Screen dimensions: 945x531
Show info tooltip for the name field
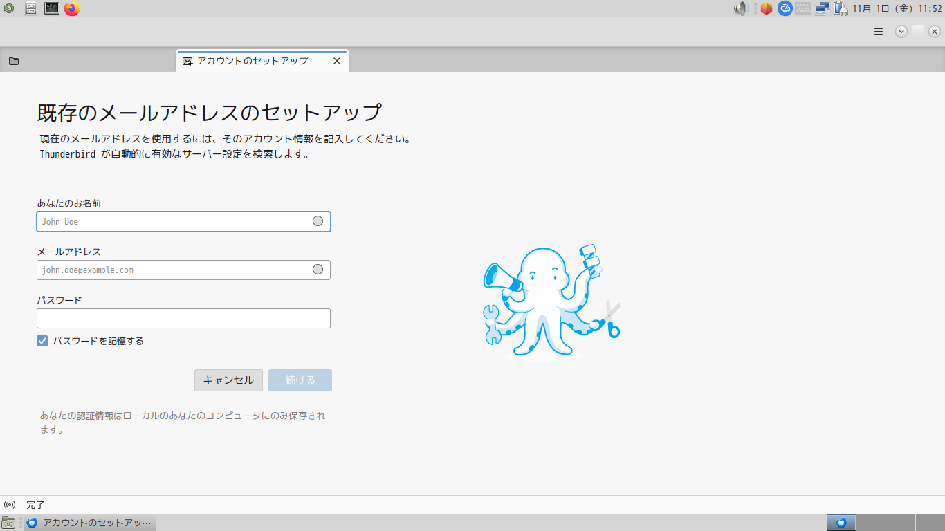coord(318,221)
